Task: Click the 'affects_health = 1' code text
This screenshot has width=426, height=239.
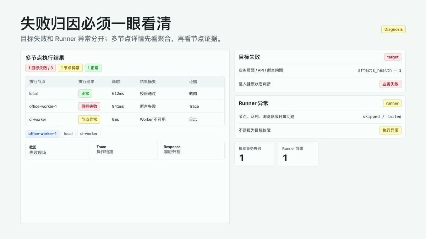Action: 379,70
